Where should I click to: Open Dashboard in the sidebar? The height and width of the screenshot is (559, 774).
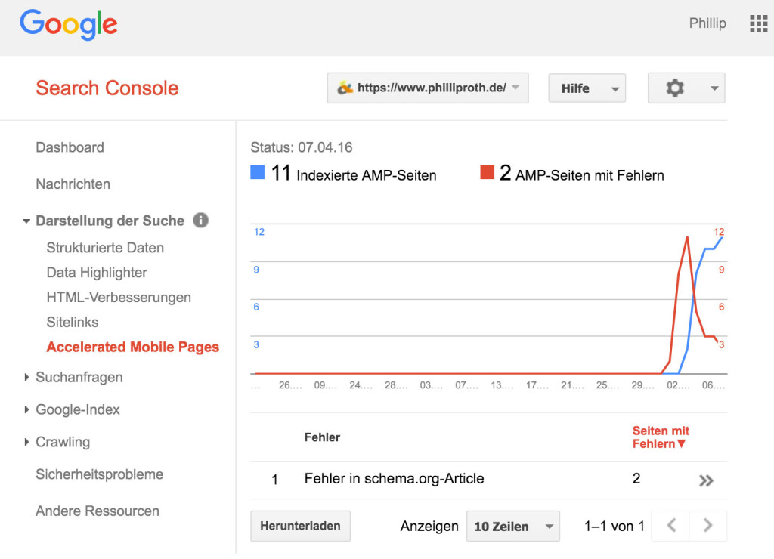pyautogui.click(x=70, y=147)
